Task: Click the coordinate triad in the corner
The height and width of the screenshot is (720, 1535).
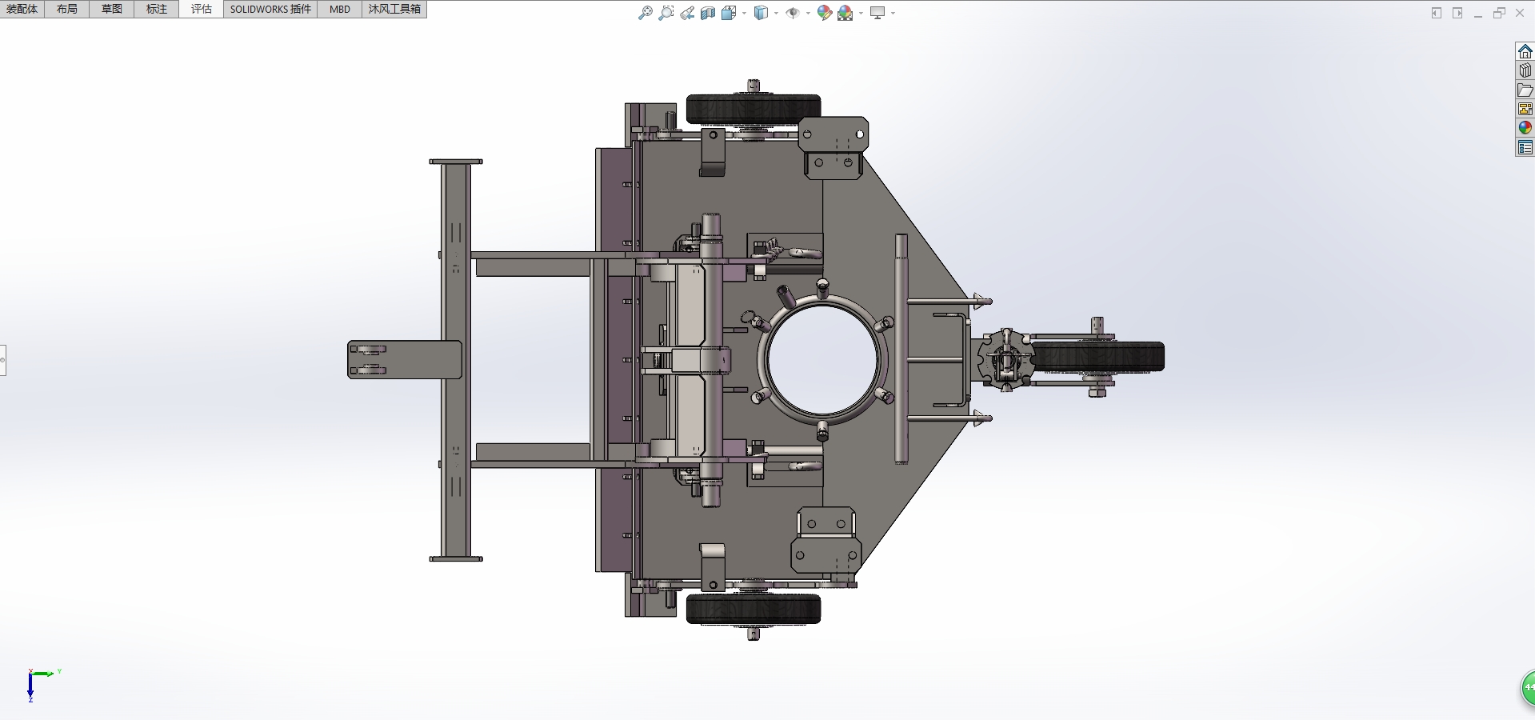Action: [x=42, y=686]
